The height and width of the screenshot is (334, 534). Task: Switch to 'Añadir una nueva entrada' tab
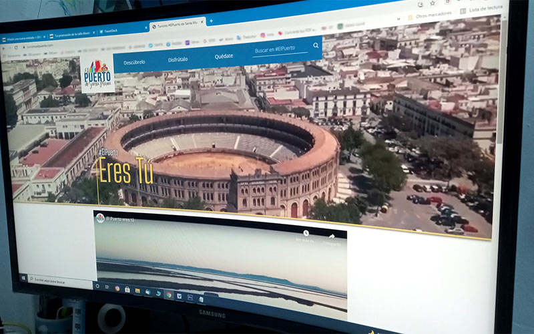pos(23,38)
